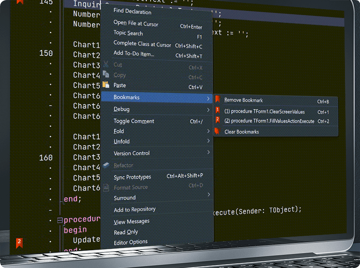Click the Clear Bookmarks icon
The height and width of the screenshot is (268, 360).
pyautogui.click(x=217, y=131)
